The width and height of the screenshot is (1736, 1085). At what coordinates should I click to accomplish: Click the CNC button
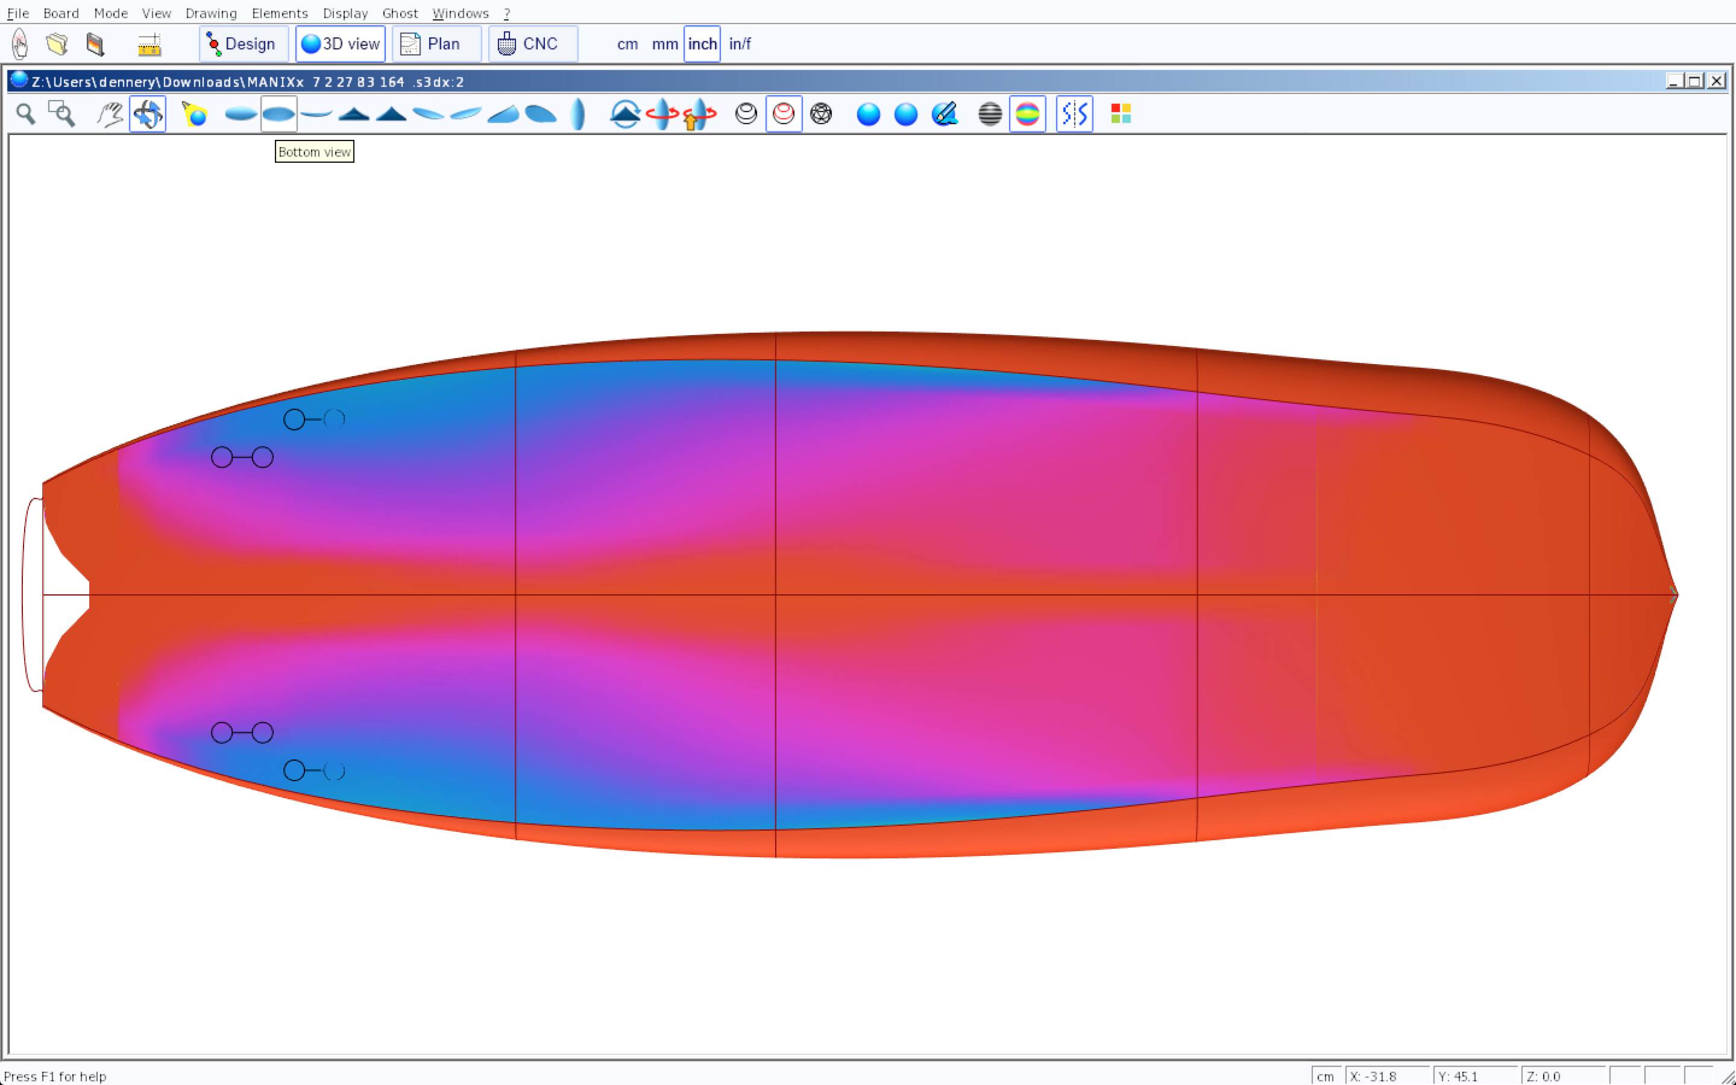(x=532, y=44)
